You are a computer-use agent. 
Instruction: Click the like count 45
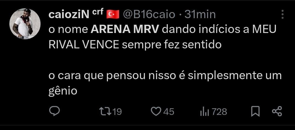pos(169,112)
